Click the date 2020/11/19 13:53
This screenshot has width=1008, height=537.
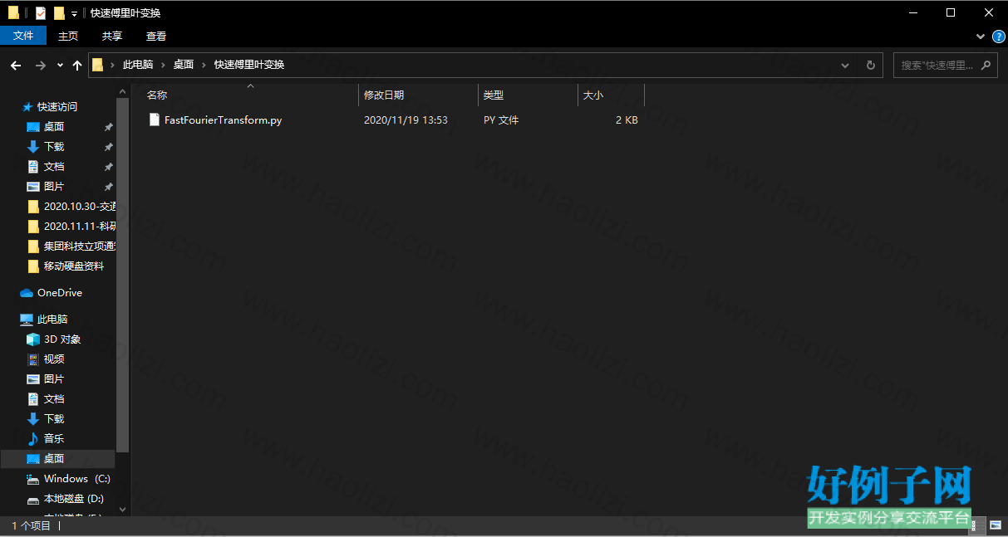(406, 120)
